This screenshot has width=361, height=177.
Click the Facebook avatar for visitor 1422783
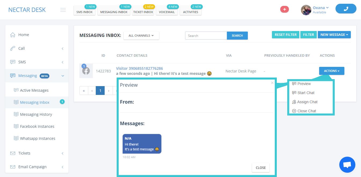coord(86,71)
